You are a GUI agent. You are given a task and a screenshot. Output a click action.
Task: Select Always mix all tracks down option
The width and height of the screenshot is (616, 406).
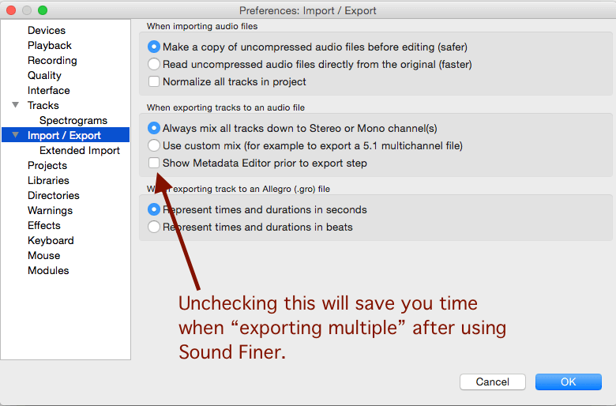(154, 128)
